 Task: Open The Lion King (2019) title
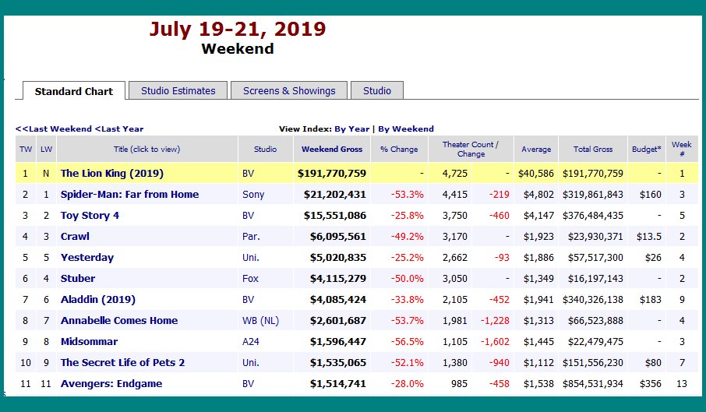pos(112,173)
